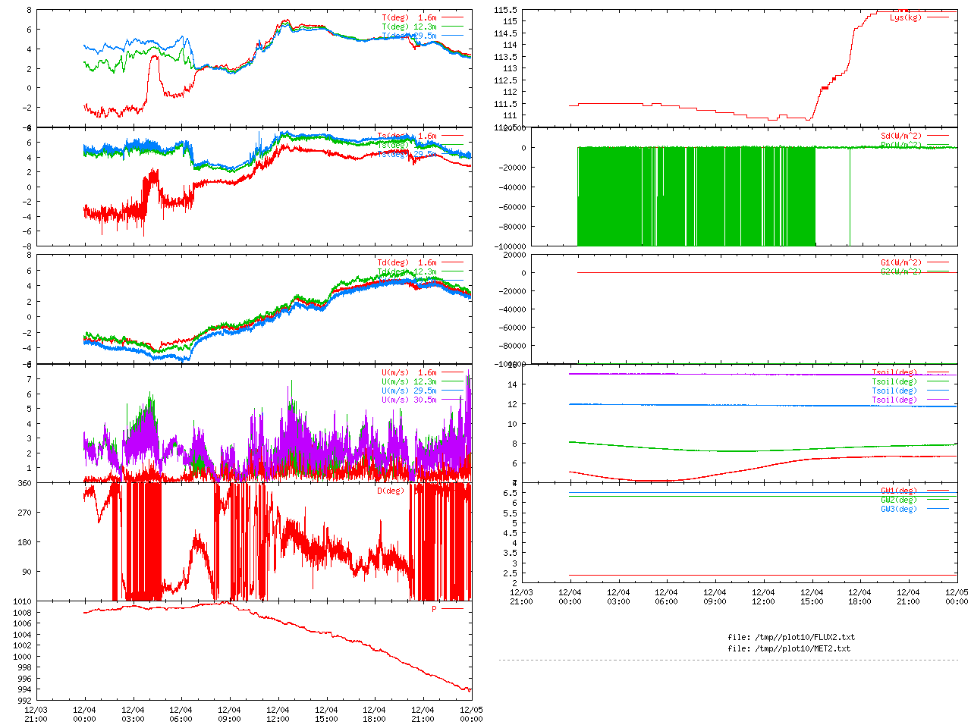Click the '112.5' tick on the Lys axis
971x728 pixels.
point(505,80)
